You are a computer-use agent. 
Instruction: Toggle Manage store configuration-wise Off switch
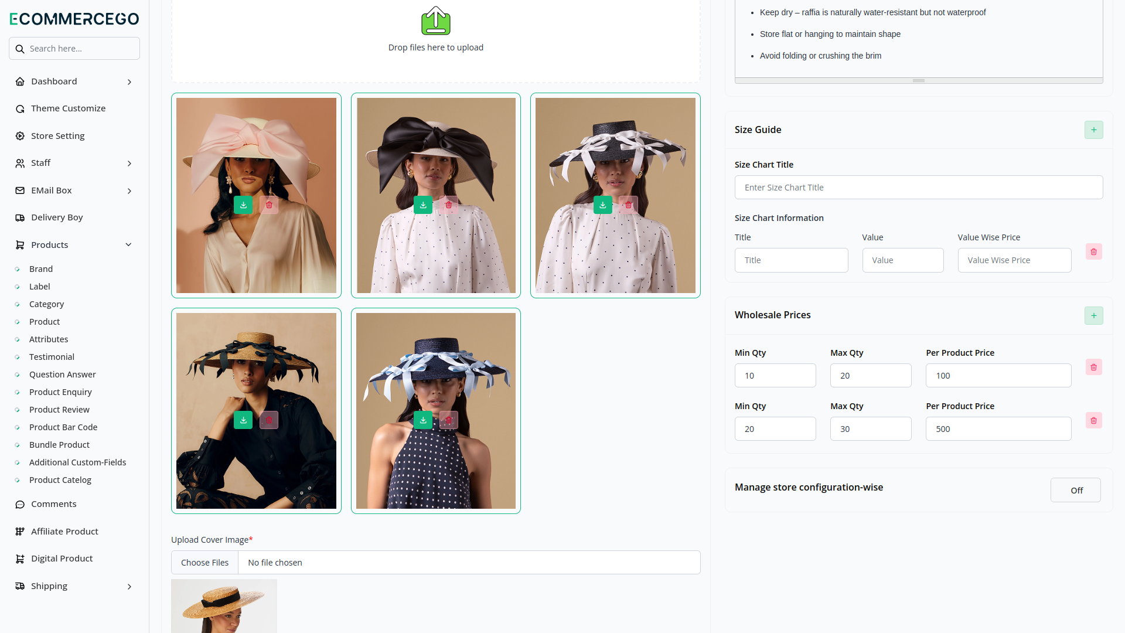coord(1076,491)
